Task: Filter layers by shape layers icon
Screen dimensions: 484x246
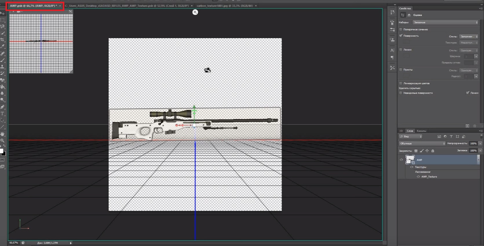Action: pos(457,136)
